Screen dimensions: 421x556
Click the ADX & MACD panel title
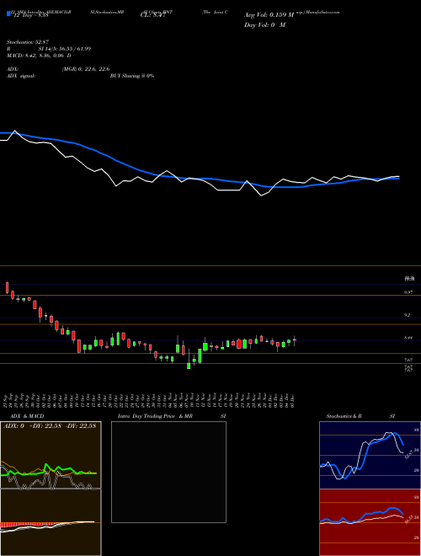pyautogui.click(x=27, y=416)
